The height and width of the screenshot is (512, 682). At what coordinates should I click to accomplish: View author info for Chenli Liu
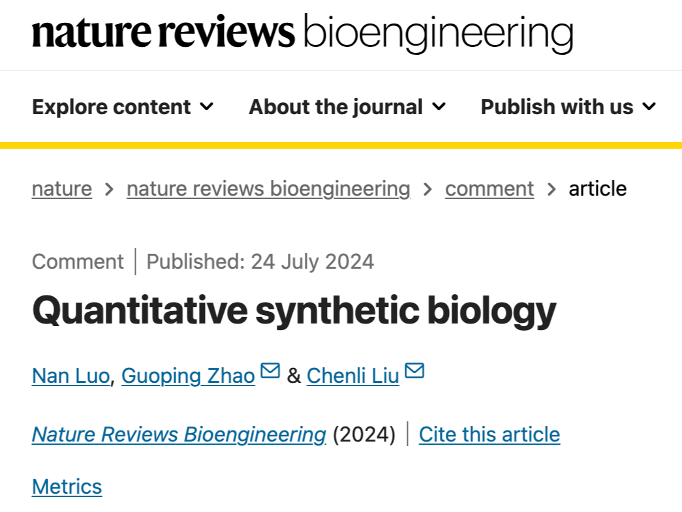tap(352, 376)
